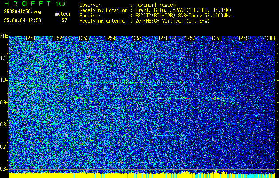Screen dimensions: 279x178
Task: Click receiver R820T2(RTL-SDR) SDR-Sharp 53.1000MHz text
Action: click(183, 16)
